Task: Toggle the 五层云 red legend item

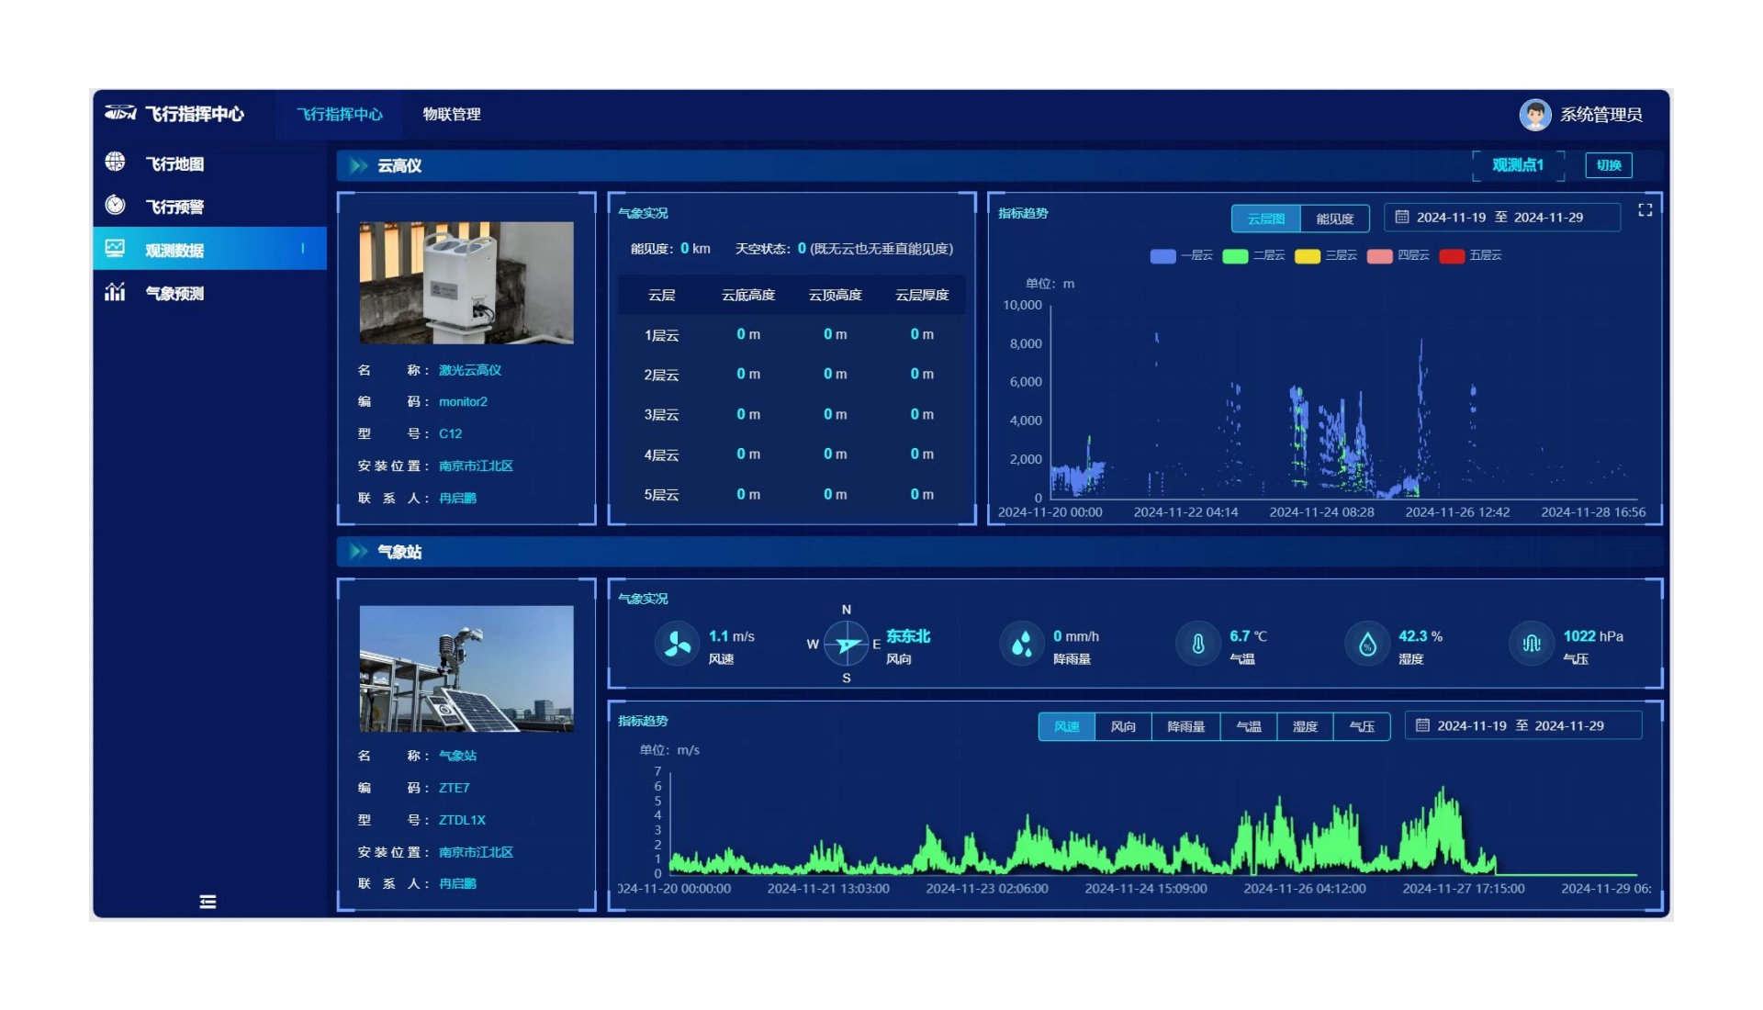Action: pyautogui.click(x=1452, y=255)
